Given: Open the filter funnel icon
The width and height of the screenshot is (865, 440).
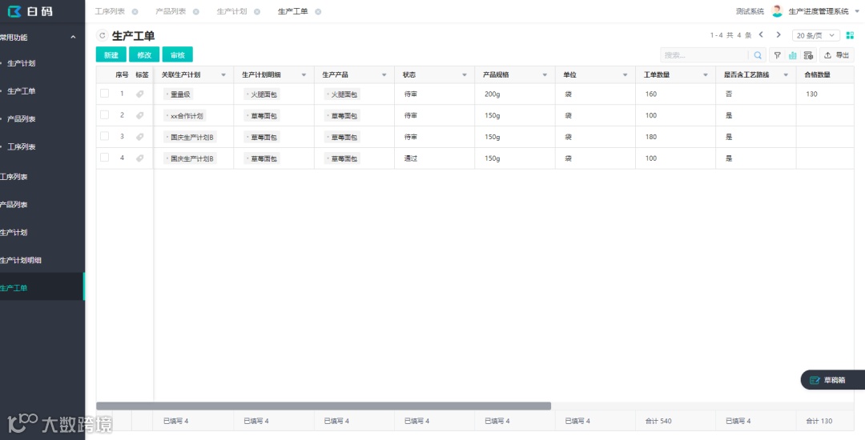Looking at the screenshot, I should point(777,55).
